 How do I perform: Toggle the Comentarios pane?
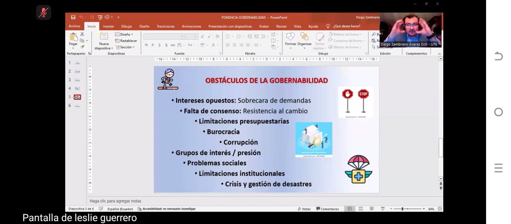click(x=327, y=209)
